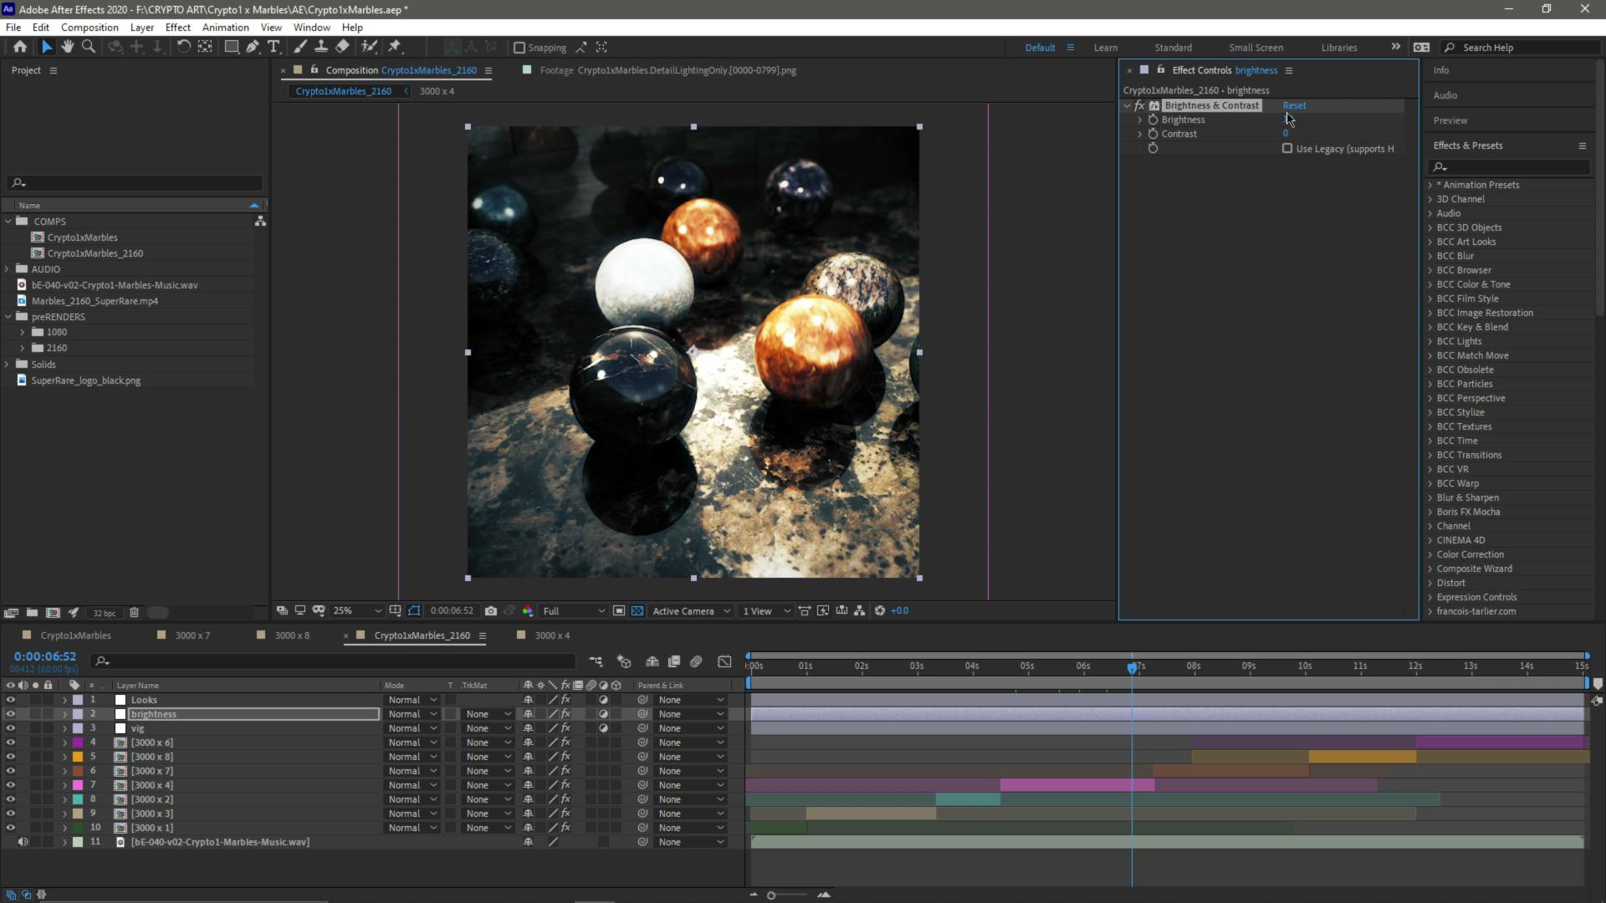Viewport: 1606px width, 903px height.
Task: Switch to the 3000 x 8 timeline tab
Action: tap(291, 635)
